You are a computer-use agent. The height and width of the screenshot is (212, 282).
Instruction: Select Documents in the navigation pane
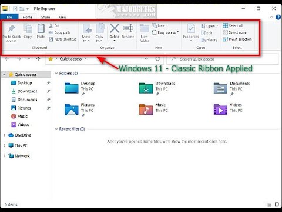coord(27,100)
